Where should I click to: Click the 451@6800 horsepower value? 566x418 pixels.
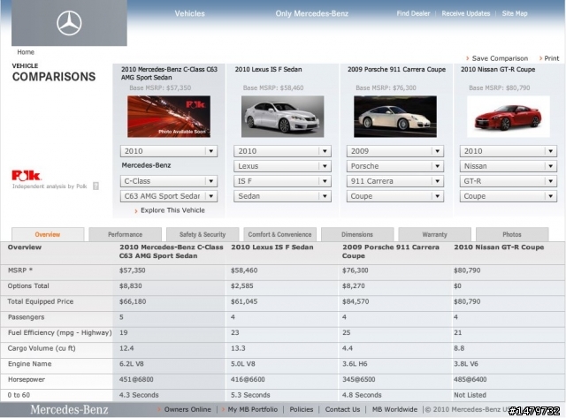[x=136, y=379]
